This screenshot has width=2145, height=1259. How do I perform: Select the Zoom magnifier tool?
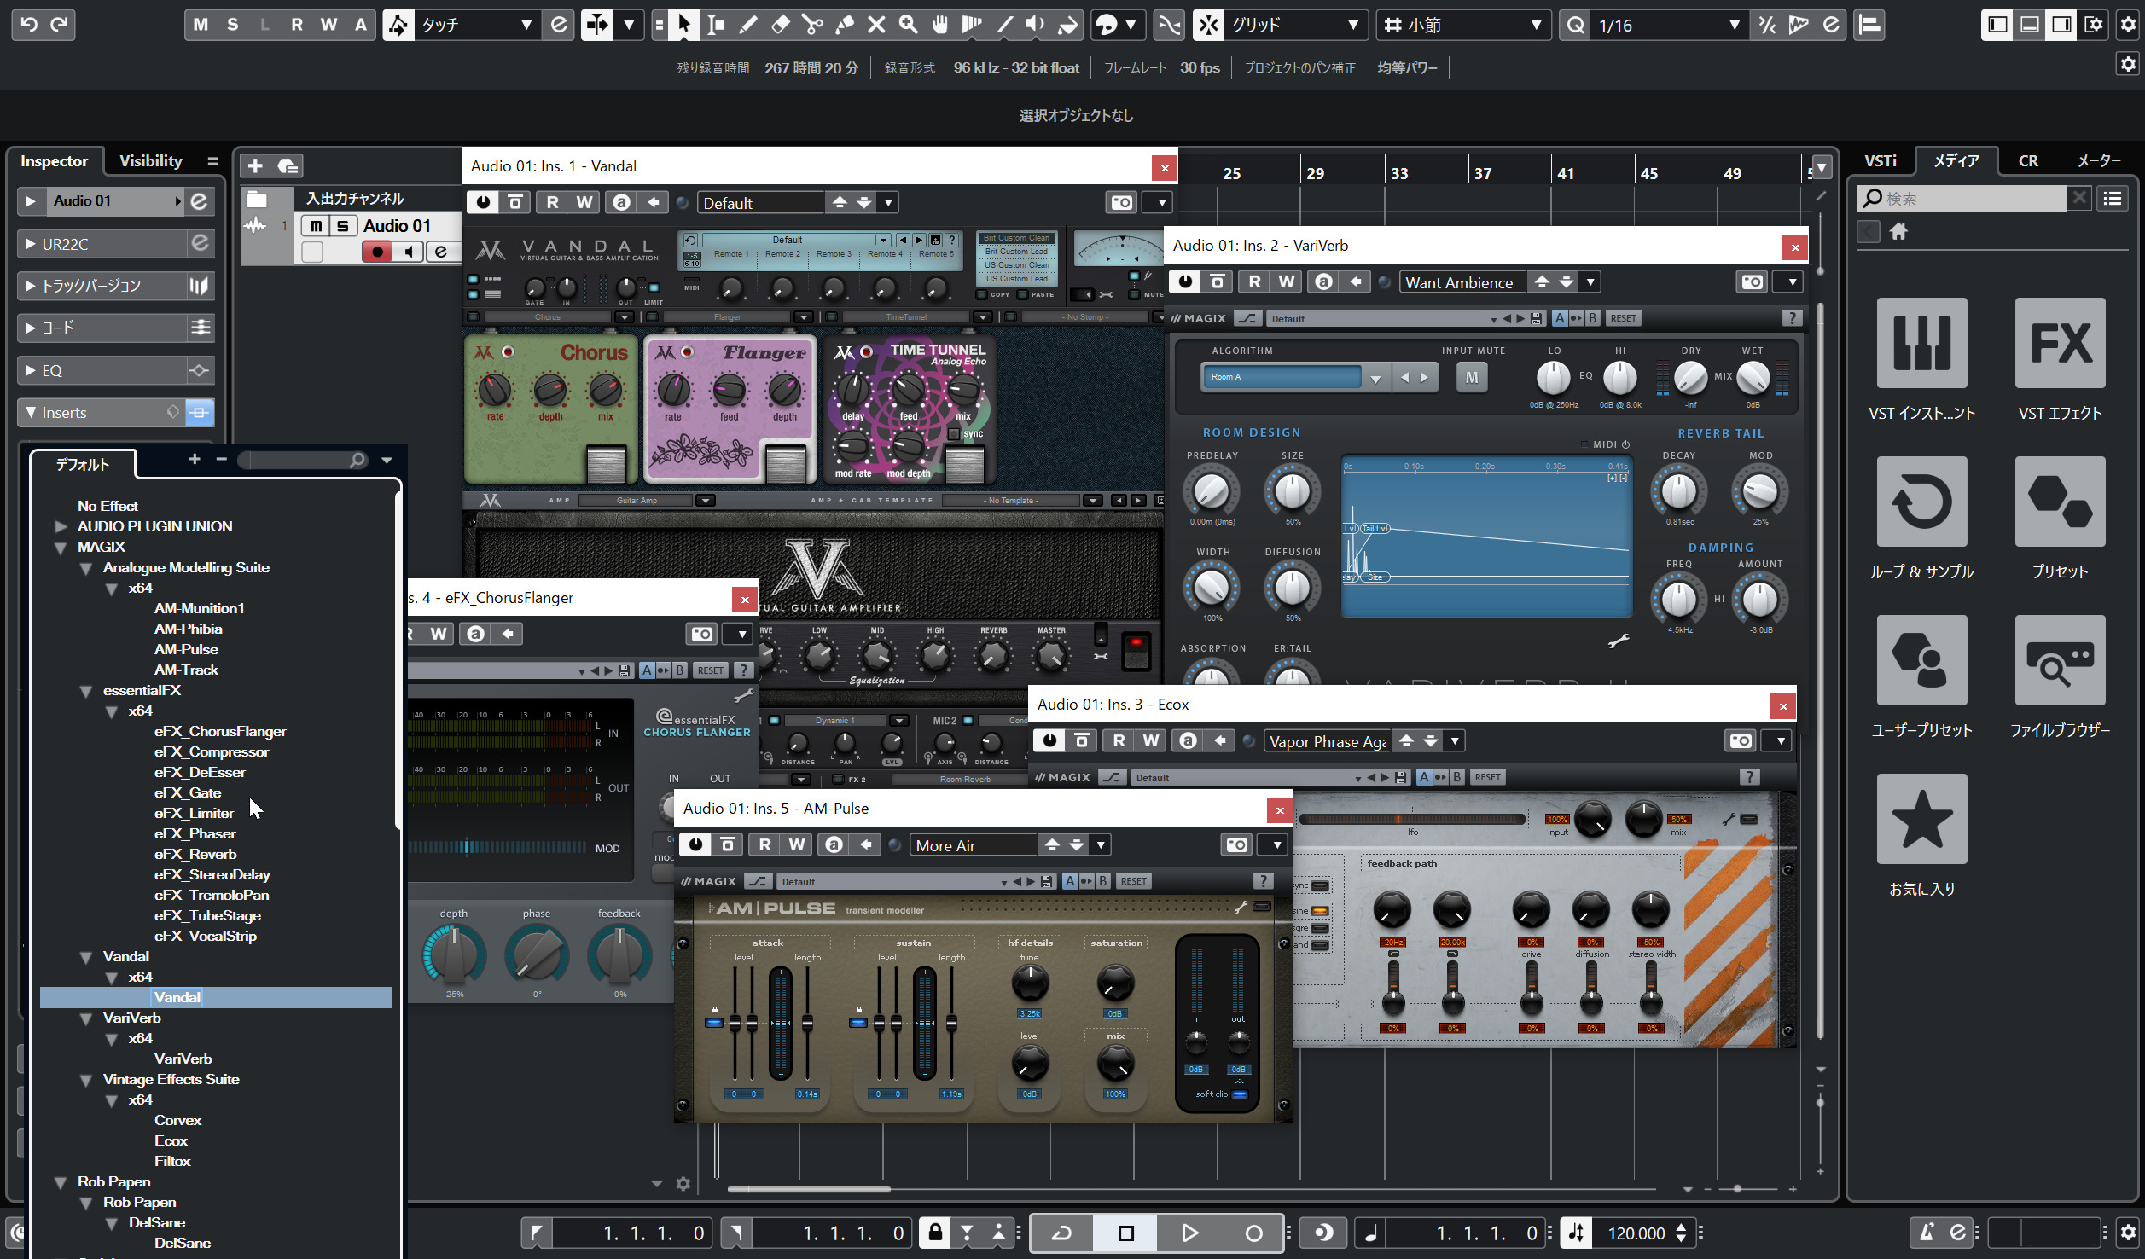pyautogui.click(x=908, y=25)
